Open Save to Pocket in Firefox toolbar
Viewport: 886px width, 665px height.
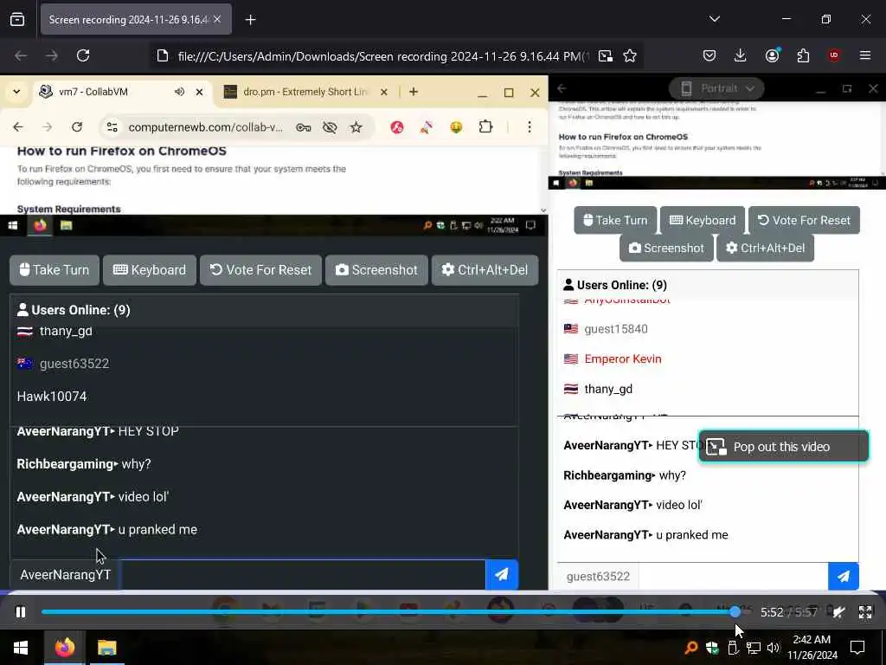(x=709, y=55)
